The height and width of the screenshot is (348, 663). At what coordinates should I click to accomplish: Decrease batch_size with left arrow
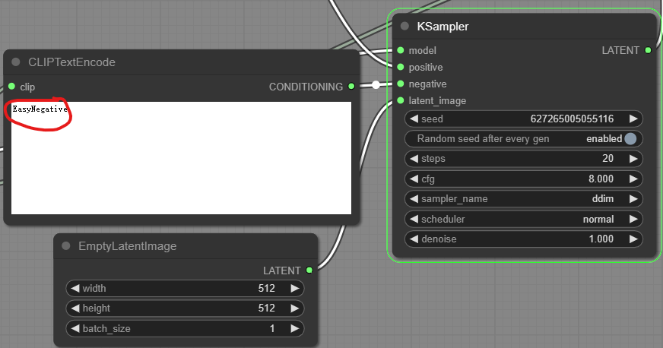(75, 328)
